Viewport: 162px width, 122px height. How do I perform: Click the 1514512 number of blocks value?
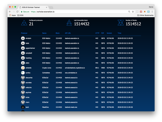[133, 24]
